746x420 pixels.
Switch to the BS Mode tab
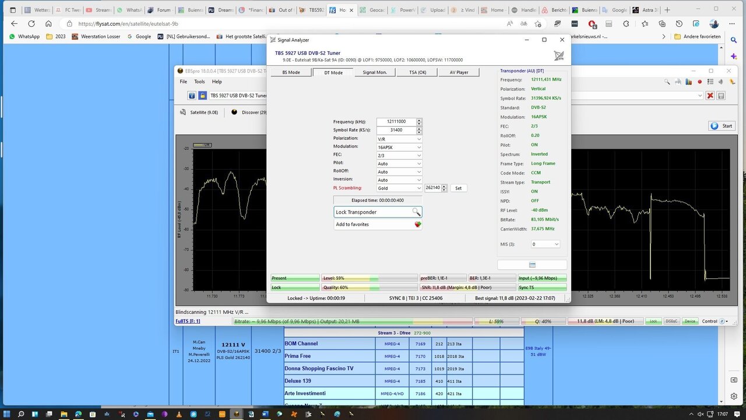pyautogui.click(x=291, y=72)
